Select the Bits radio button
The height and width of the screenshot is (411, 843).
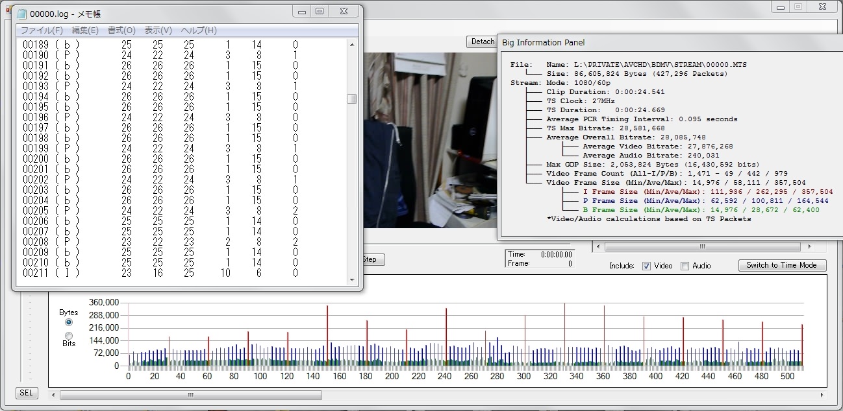click(x=69, y=335)
